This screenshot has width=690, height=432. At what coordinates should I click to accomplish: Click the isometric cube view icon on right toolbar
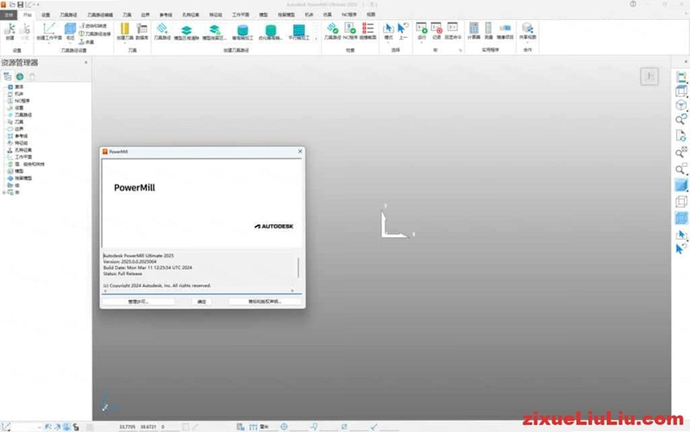pyautogui.click(x=681, y=105)
